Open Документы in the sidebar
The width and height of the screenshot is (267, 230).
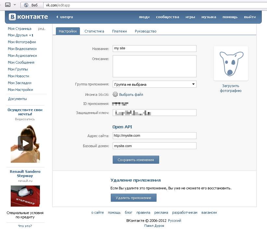[17, 99]
